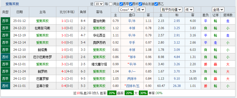The width and height of the screenshot is (237, 98).
Task: Click the 两球半 handicap cell
Action: coord(132,79)
